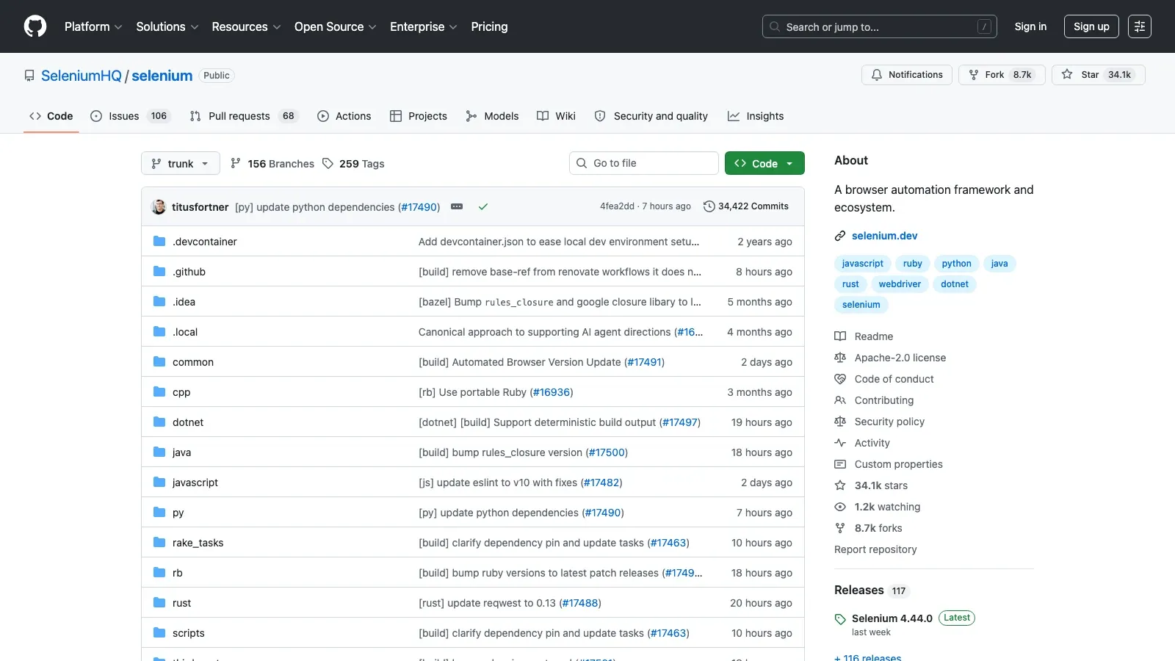Screen dimensions: 1175x661
Task: Open the .github folder icon
Action: click(x=159, y=271)
